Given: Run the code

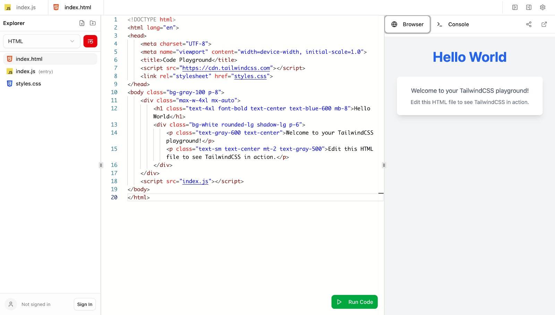Looking at the screenshot, I should (x=354, y=302).
